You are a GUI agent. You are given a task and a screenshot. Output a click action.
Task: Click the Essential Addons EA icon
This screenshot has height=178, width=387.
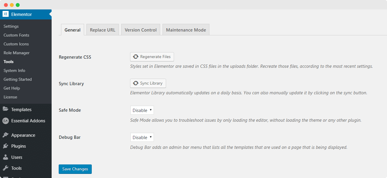point(5,121)
